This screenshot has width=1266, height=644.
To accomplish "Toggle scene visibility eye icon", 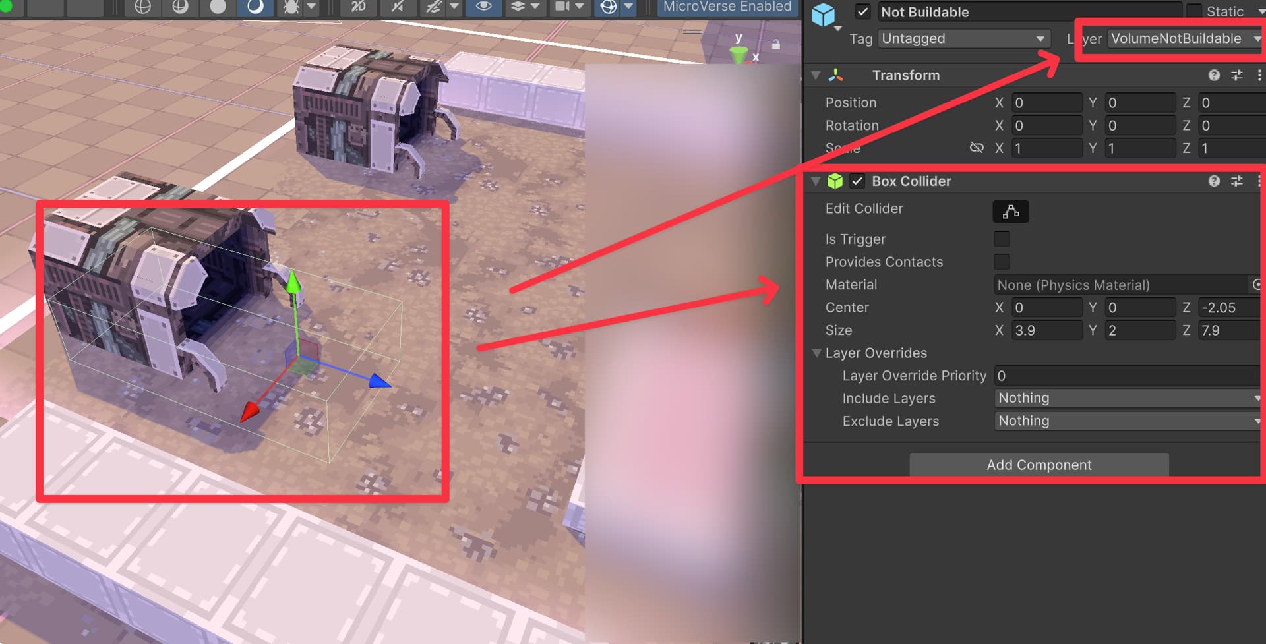I will pyautogui.click(x=483, y=7).
